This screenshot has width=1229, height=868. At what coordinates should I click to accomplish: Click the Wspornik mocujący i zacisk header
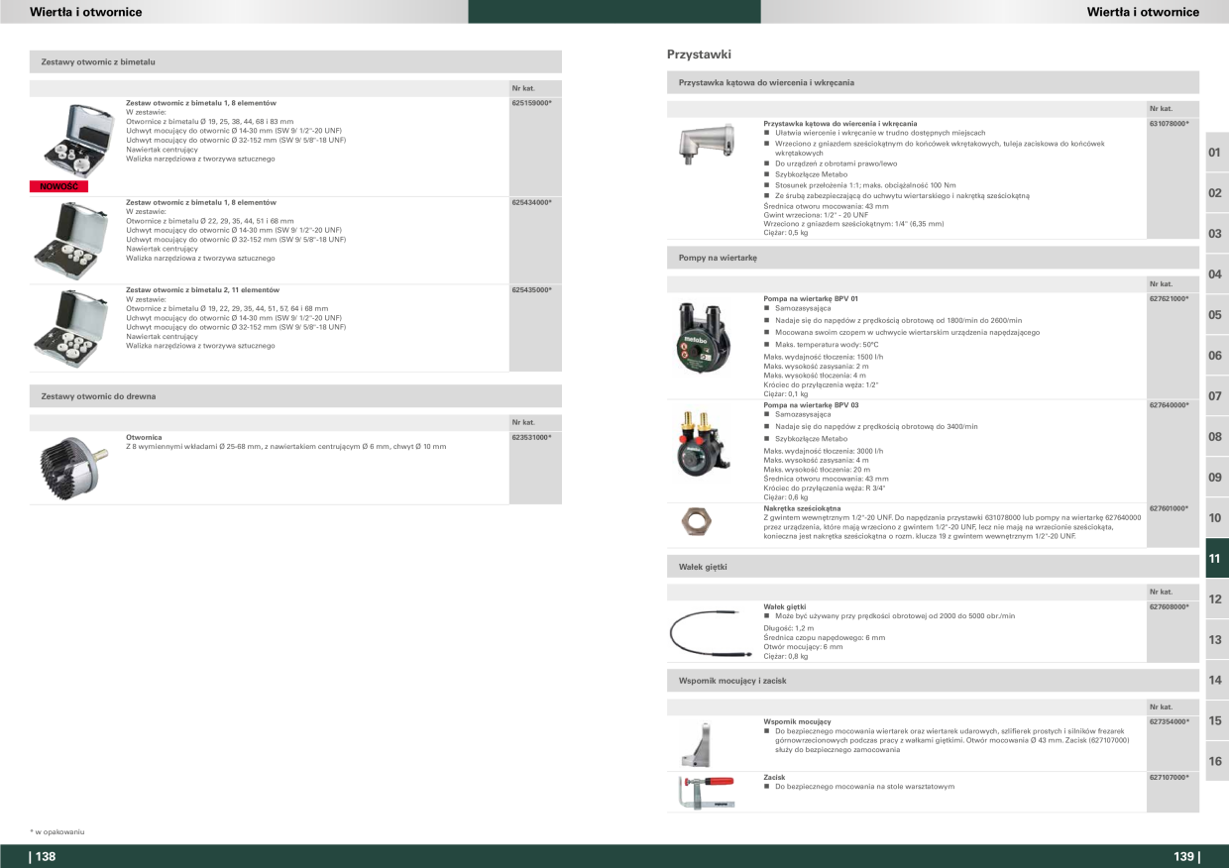pyautogui.click(x=934, y=681)
